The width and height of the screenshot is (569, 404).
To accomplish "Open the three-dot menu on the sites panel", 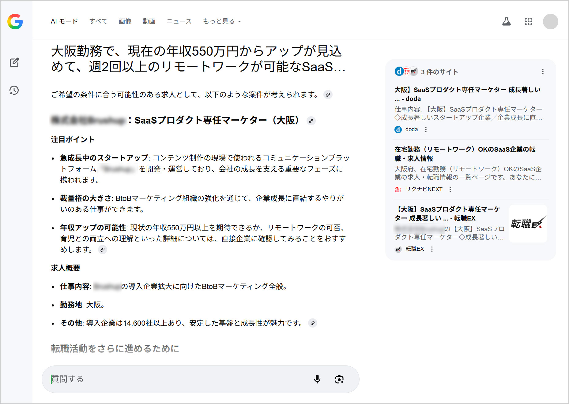I will pos(542,72).
